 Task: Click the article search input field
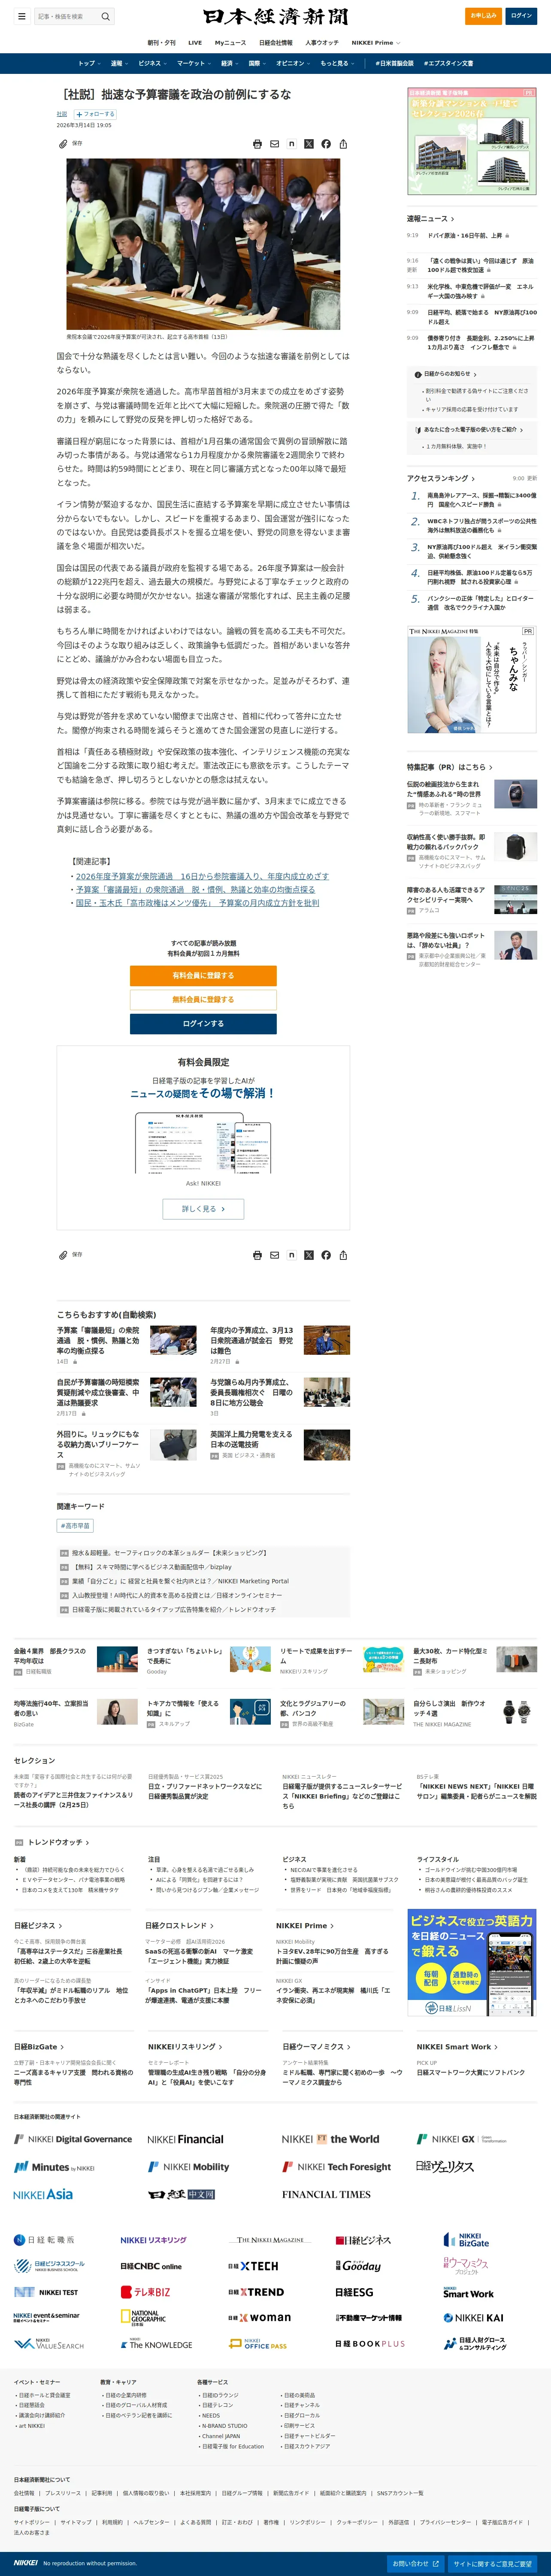(66, 16)
